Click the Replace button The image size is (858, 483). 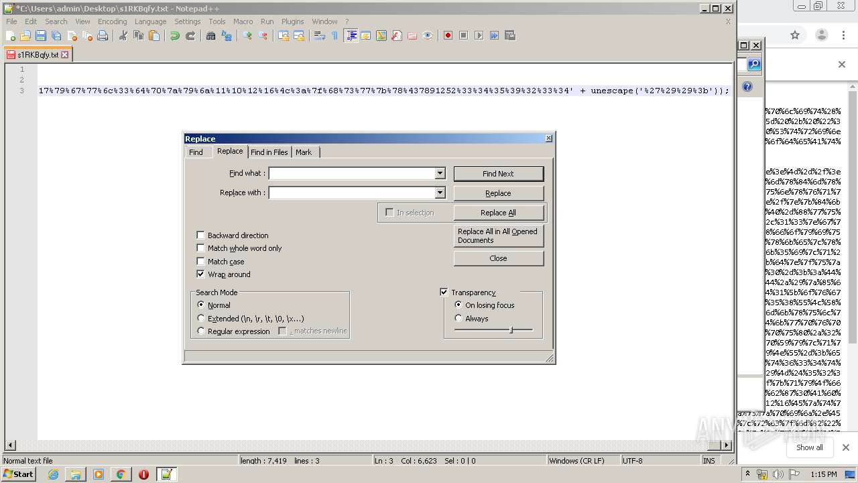click(498, 193)
